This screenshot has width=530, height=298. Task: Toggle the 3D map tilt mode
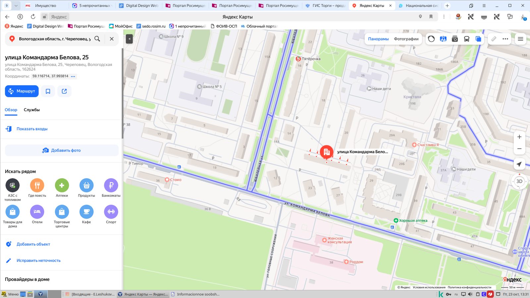[519, 181]
